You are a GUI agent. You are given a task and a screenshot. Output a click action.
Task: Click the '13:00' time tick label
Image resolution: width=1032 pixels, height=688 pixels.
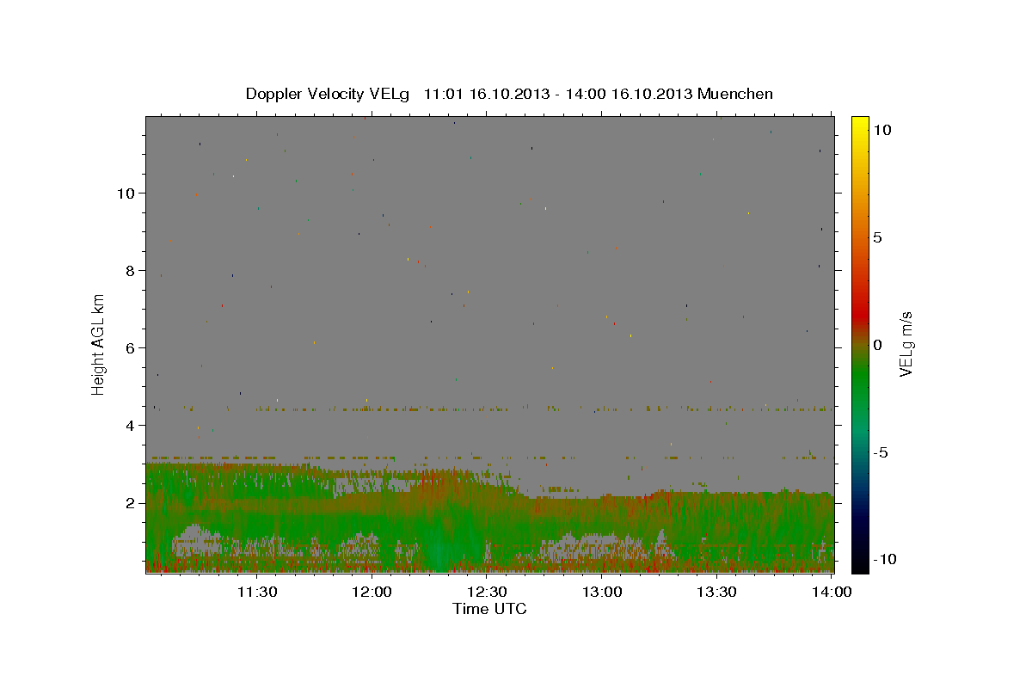(602, 592)
